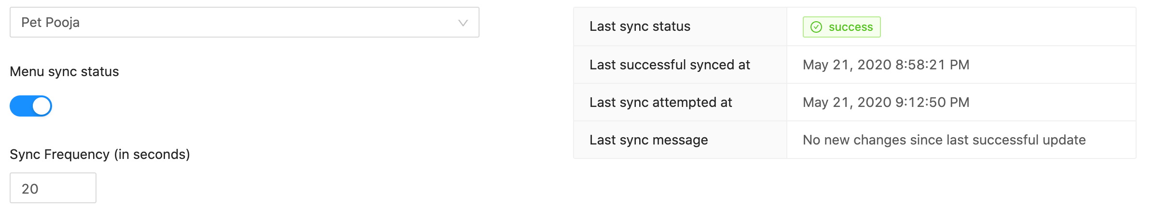The width and height of the screenshot is (1153, 210).
Task: Click the Last sync message label
Action: coord(649,140)
